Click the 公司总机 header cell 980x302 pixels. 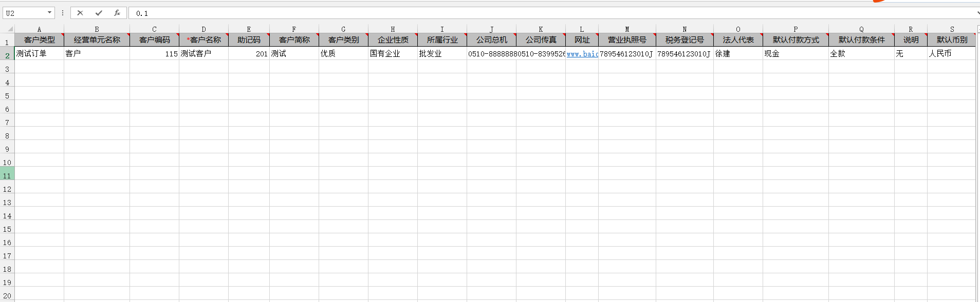491,39
